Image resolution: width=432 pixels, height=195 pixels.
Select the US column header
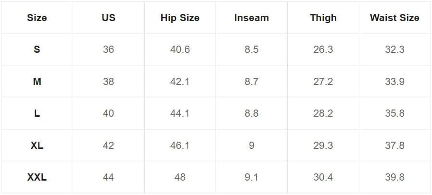(108, 18)
